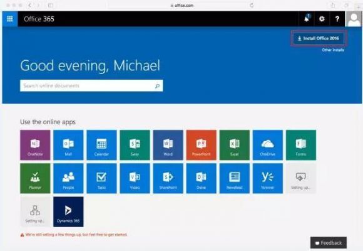
Task: Launch Word online tile
Action: (168, 145)
